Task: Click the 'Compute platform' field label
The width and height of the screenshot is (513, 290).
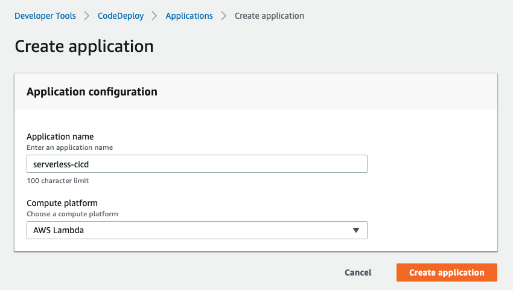Action: tap(62, 203)
